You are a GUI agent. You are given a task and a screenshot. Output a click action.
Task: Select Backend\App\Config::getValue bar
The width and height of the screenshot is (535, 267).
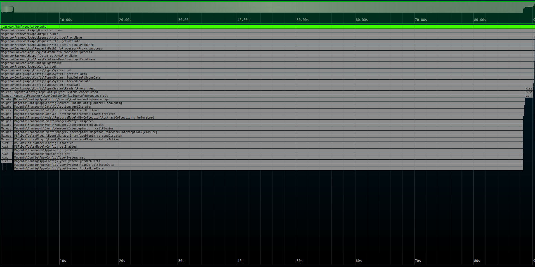click(267, 63)
